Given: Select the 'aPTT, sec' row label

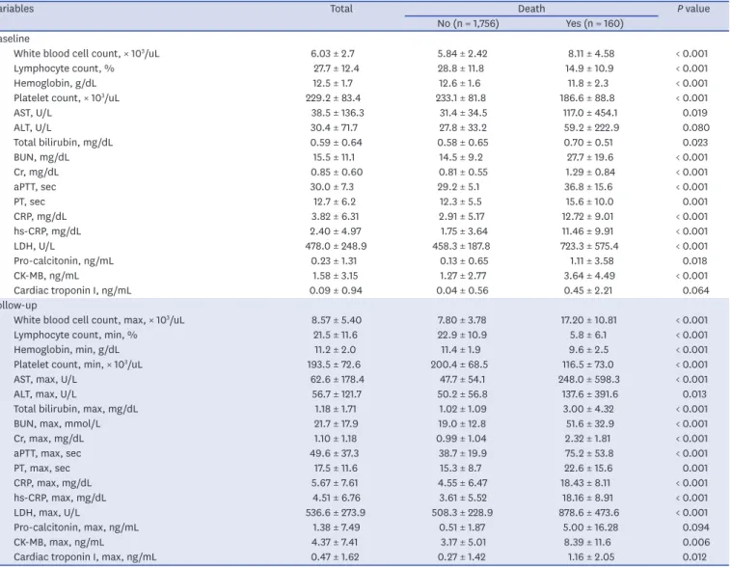Looking at the screenshot, I should tap(35, 187).
